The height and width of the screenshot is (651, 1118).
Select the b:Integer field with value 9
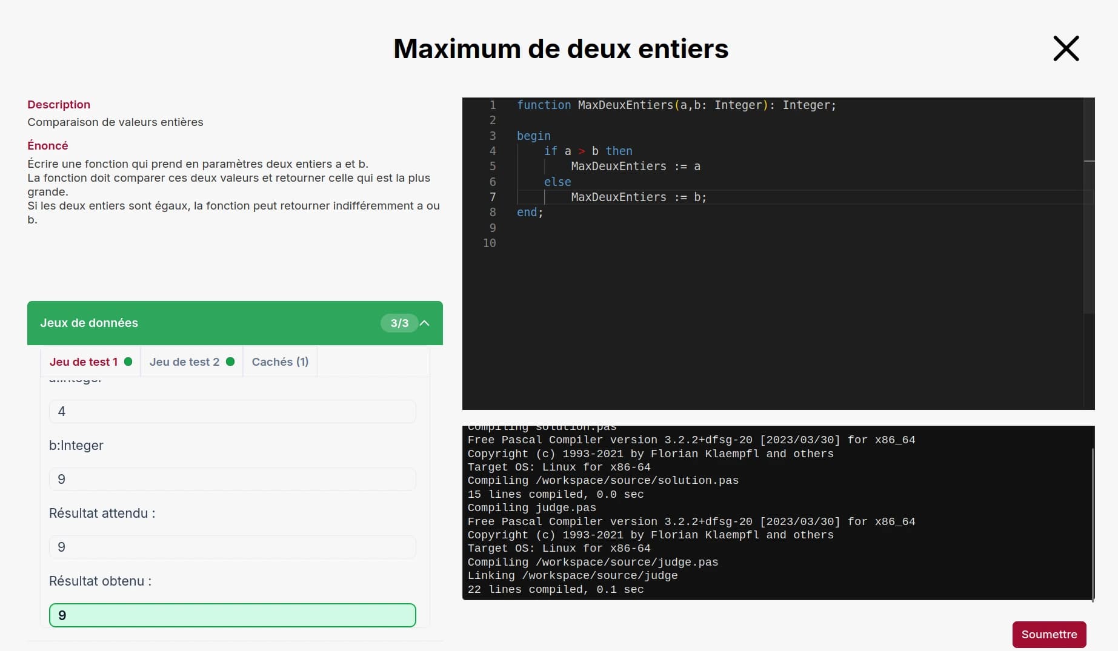pos(232,479)
